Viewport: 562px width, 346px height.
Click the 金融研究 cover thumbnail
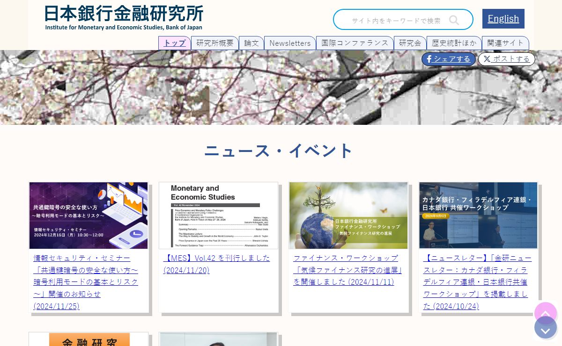(89, 339)
